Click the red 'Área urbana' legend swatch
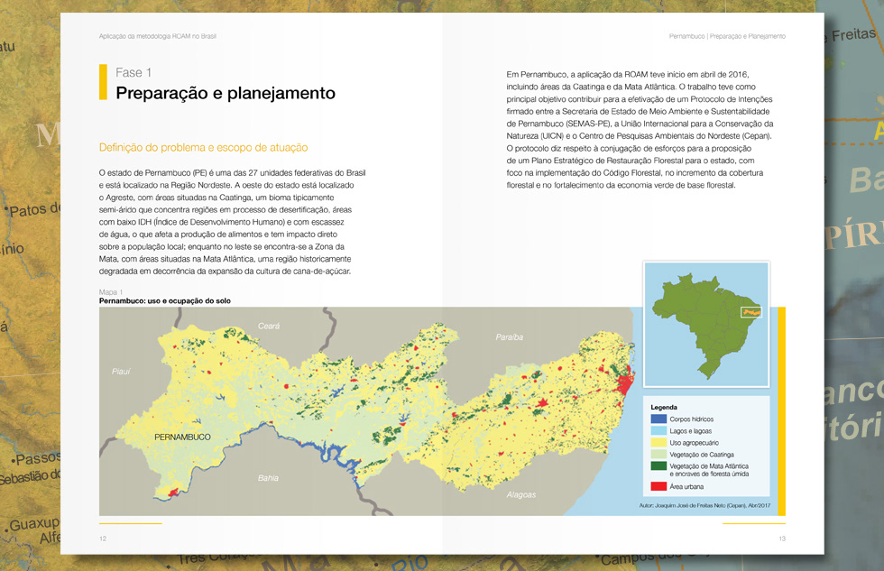This screenshot has height=571, width=884. click(x=658, y=486)
